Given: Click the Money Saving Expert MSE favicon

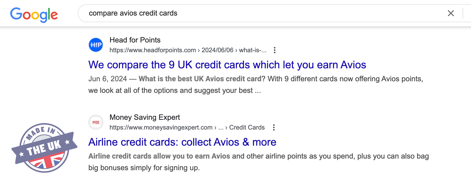Looking at the screenshot, I should tap(96, 122).
